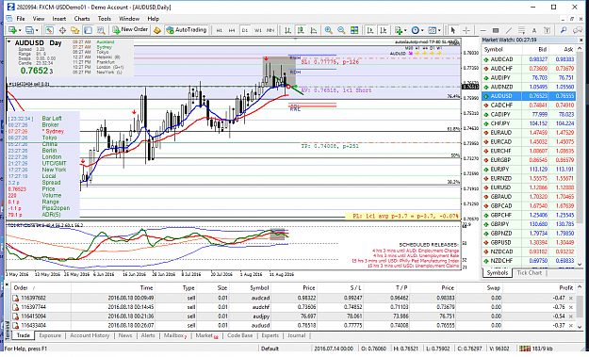This screenshot has height=357, width=589.
Task: Open the Tools menu
Action: point(104,19)
